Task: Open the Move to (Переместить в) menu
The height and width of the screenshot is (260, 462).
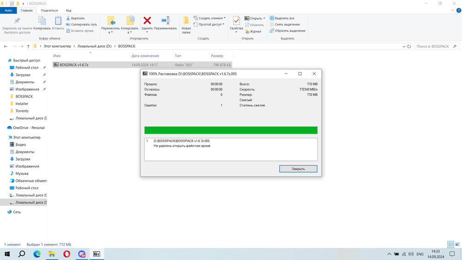Action: (110, 25)
